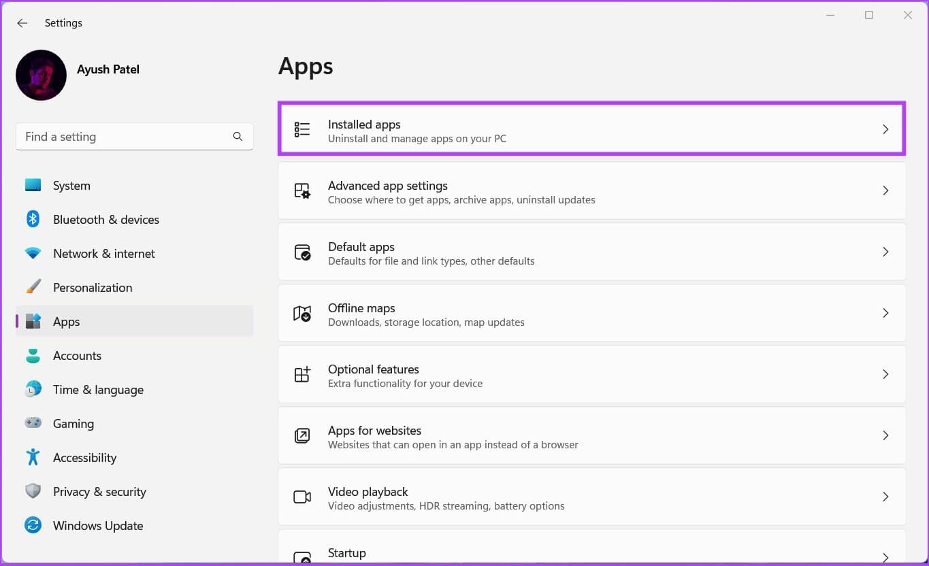
Task: Open Network & internet settings
Action: 103,254
